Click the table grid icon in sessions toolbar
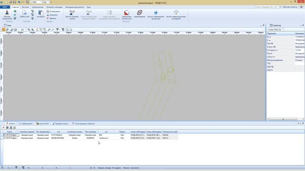The height and width of the screenshot is (171, 305). (7, 128)
